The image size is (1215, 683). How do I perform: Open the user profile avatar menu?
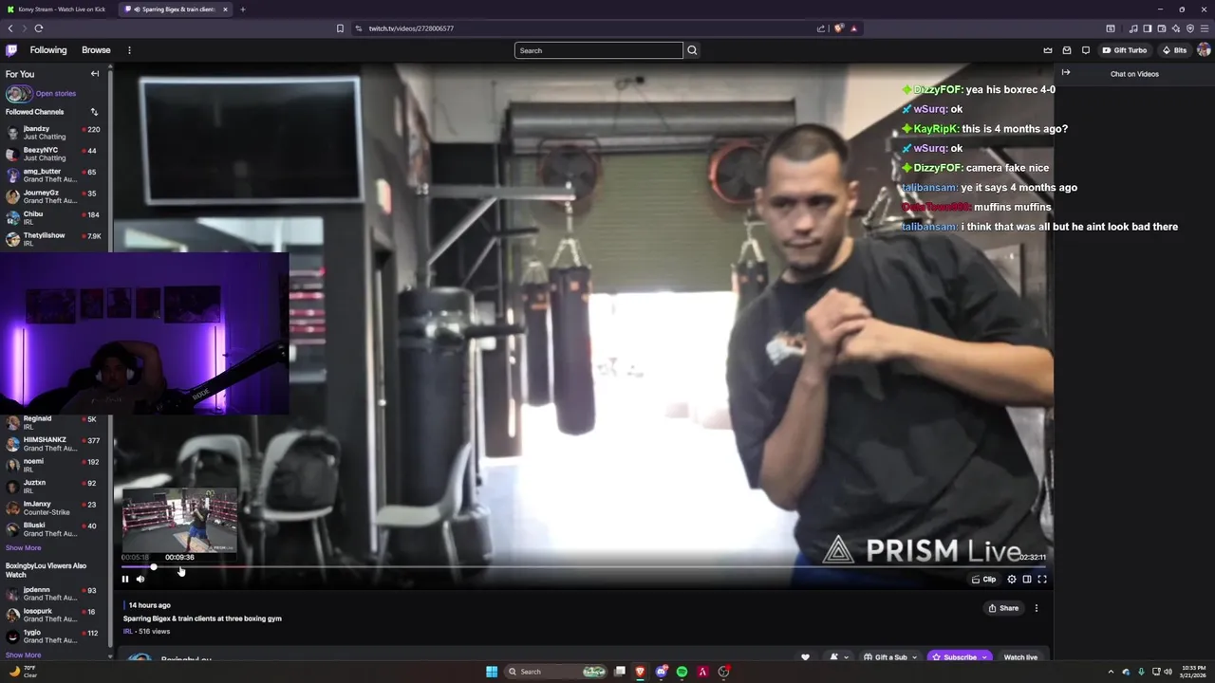click(x=1204, y=50)
